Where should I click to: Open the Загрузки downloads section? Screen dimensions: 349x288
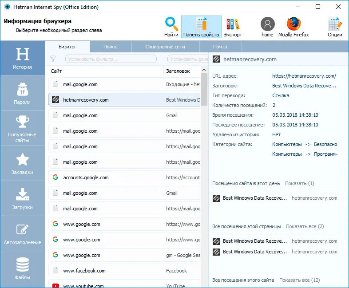pyautogui.click(x=23, y=199)
